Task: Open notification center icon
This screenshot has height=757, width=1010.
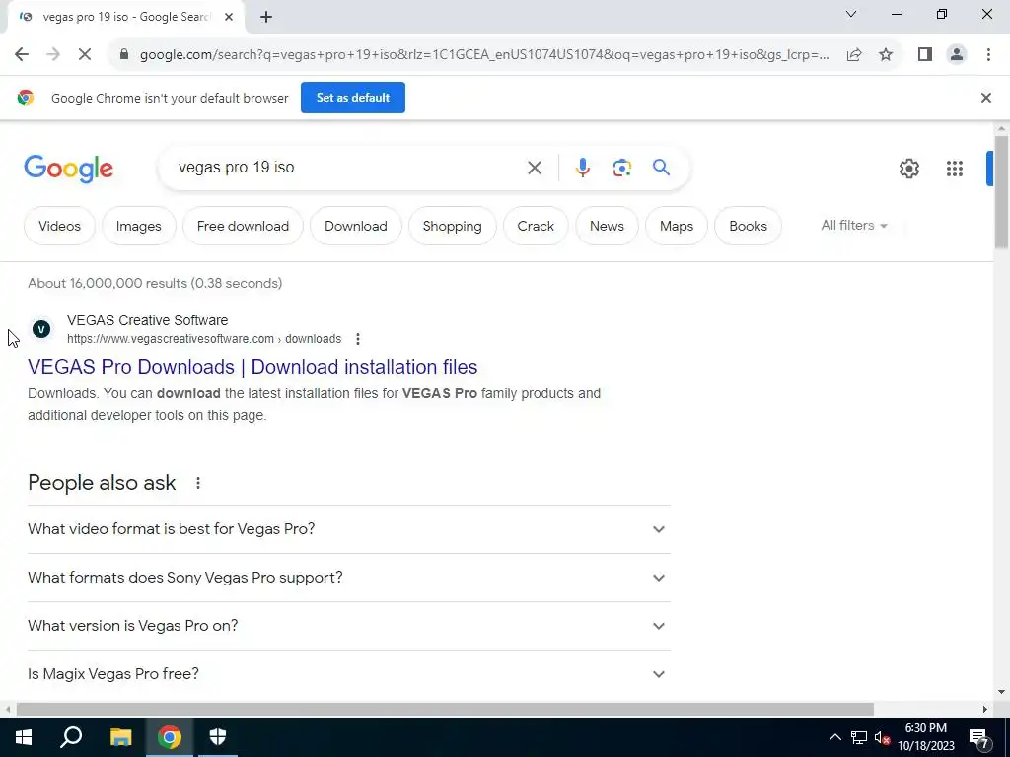Action: click(979, 737)
